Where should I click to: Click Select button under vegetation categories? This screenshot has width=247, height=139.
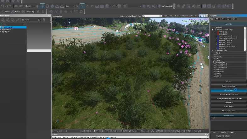pyautogui.click(x=232, y=132)
